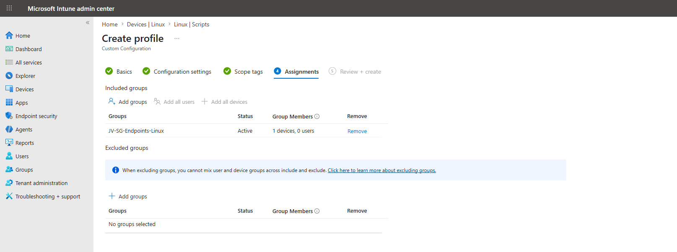677x252 pixels.
Task: Select the JV-SG-Endpoints-Linux group row
Action: click(244, 131)
